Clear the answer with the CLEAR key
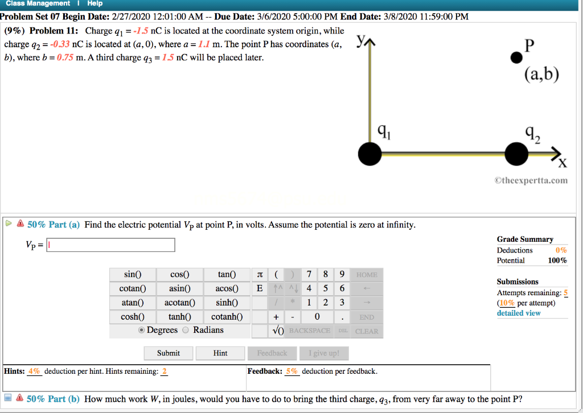This screenshot has height=413, width=583. click(366, 331)
